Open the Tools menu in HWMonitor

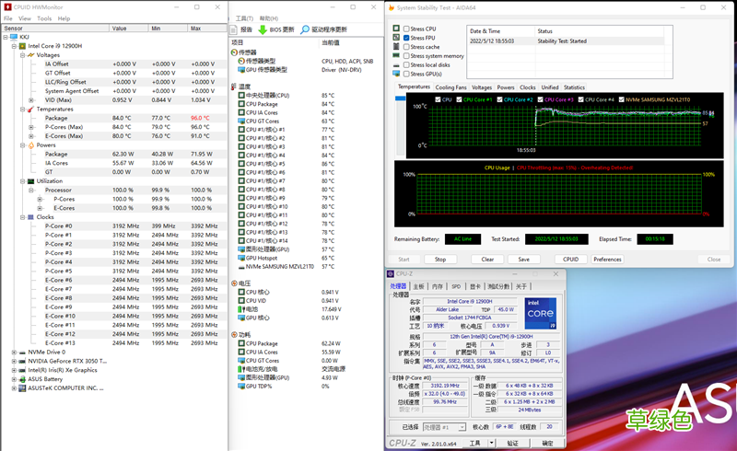[43, 18]
